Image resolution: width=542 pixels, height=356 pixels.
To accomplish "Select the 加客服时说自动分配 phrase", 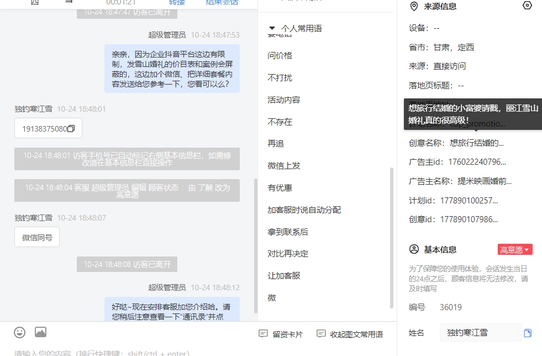I will tap(304, 210).
